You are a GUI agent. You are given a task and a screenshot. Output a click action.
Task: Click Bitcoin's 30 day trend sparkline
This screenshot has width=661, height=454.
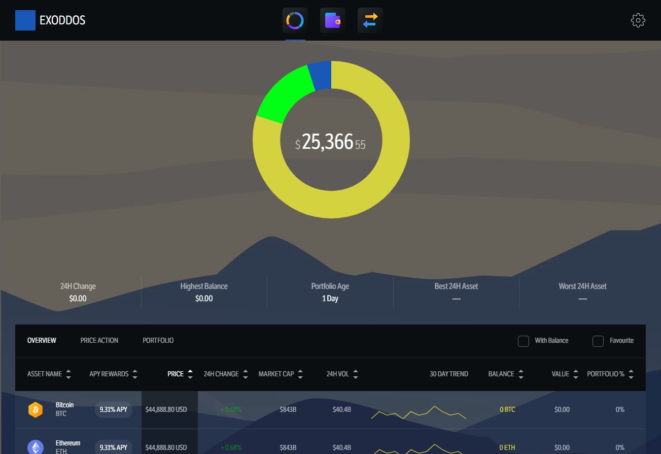click(419, 412)
